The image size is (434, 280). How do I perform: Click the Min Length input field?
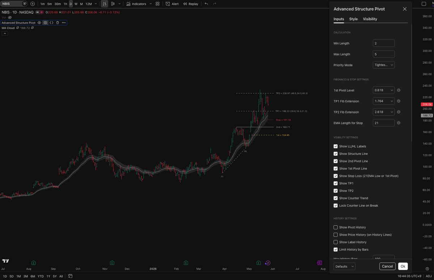pyautogui.click(x=384, y=43)
